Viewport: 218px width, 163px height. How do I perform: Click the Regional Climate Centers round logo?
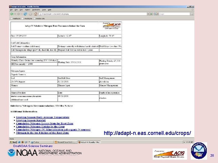[199, 151]
